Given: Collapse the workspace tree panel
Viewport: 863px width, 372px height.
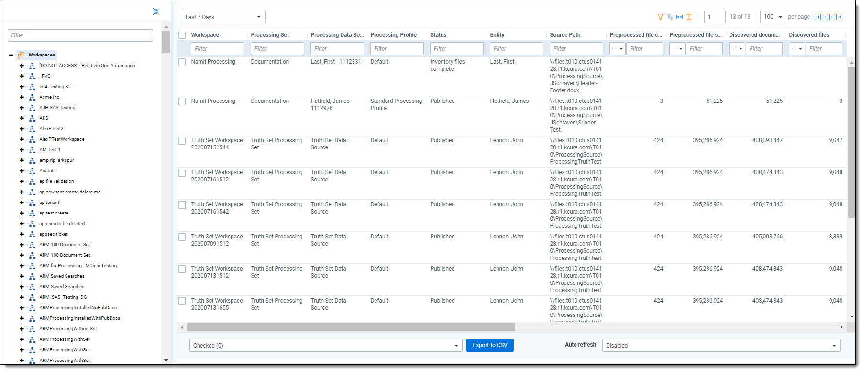Looking at the screenshot, I should [156, 11].
